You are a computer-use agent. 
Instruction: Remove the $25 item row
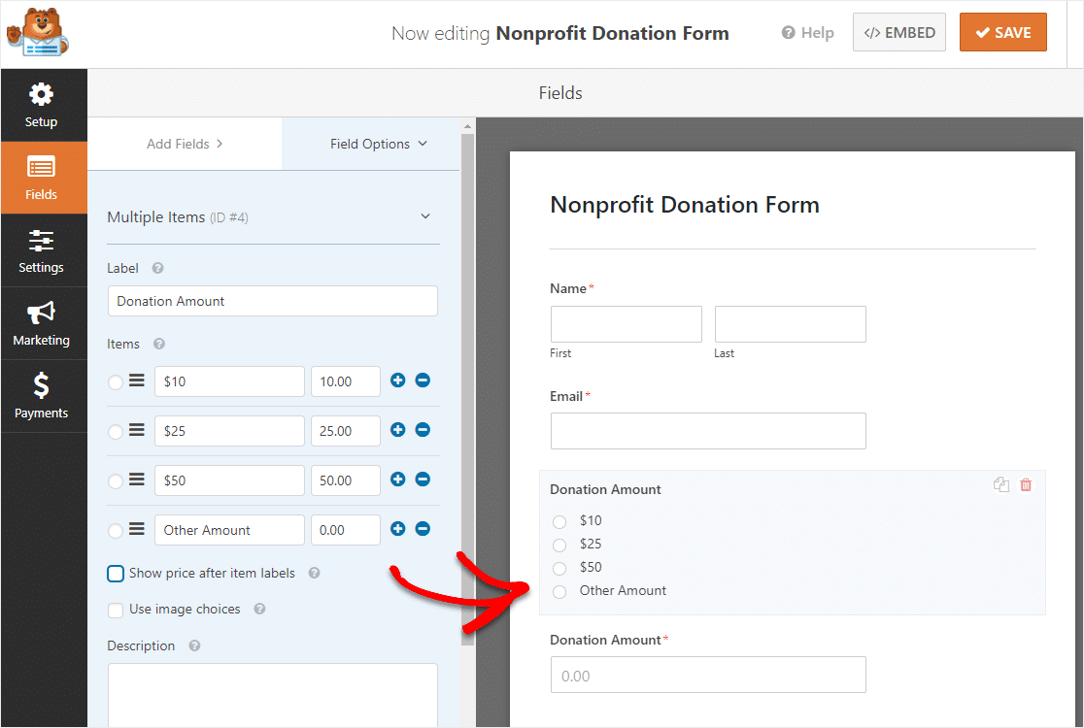(x=423, y=430)
